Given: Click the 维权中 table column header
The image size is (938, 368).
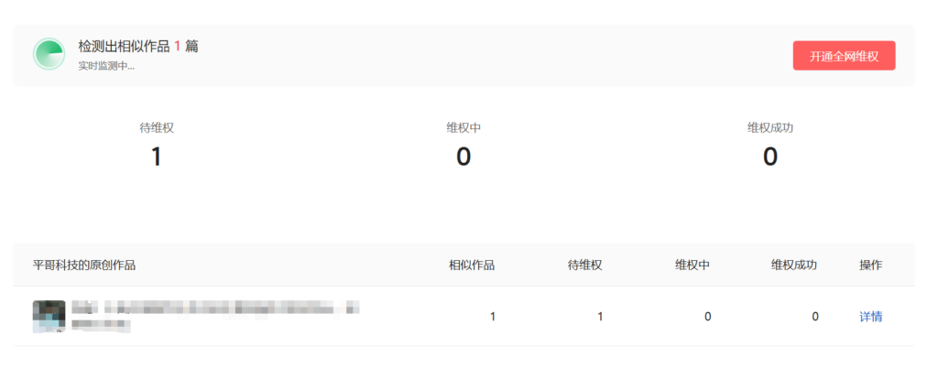Looking at the screenshot, I should (x=693, y=265).
